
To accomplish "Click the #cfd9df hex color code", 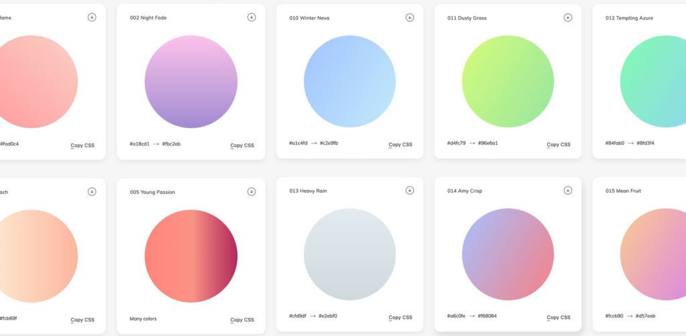I will (298, 316).
